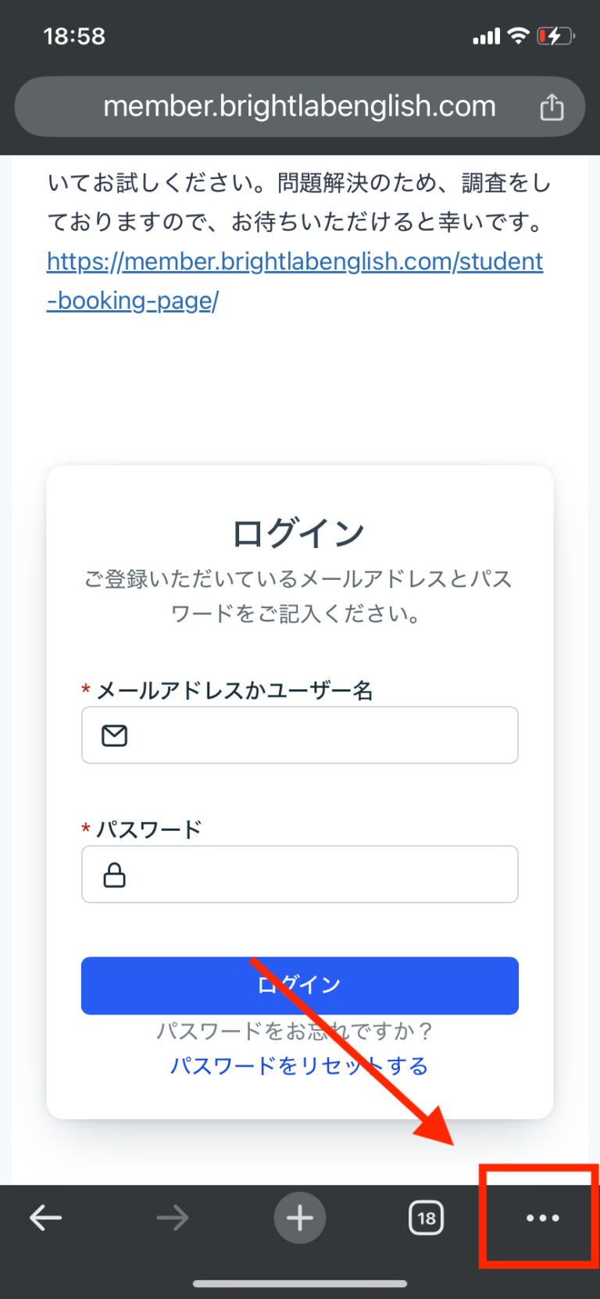Image resolution: width=600 pixels, height=1299 pixels.
Task: Open the three-dot browser menu
Action: [x=542, y=1218]
